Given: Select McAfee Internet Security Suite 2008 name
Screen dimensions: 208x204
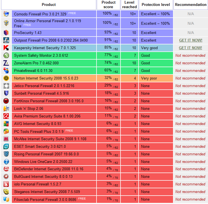Looking at the screenshot, I should pyautogui.click(x=50, y=139).
